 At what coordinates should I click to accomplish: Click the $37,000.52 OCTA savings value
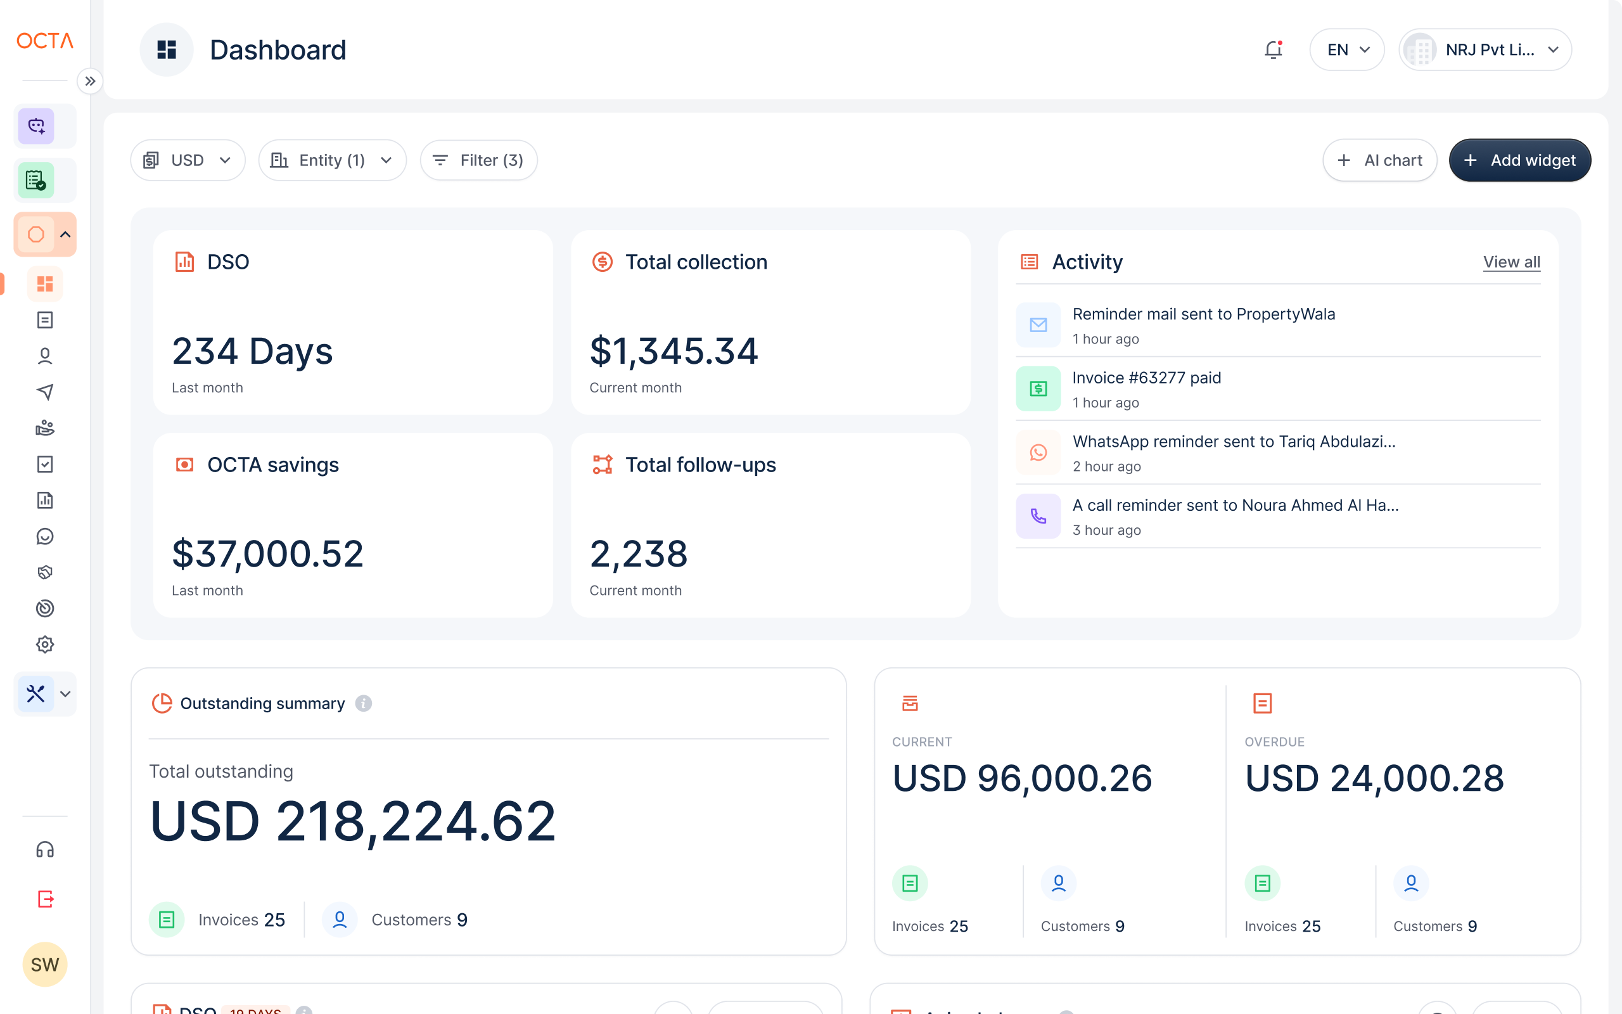pyautogui.click(x=267, y=554)
